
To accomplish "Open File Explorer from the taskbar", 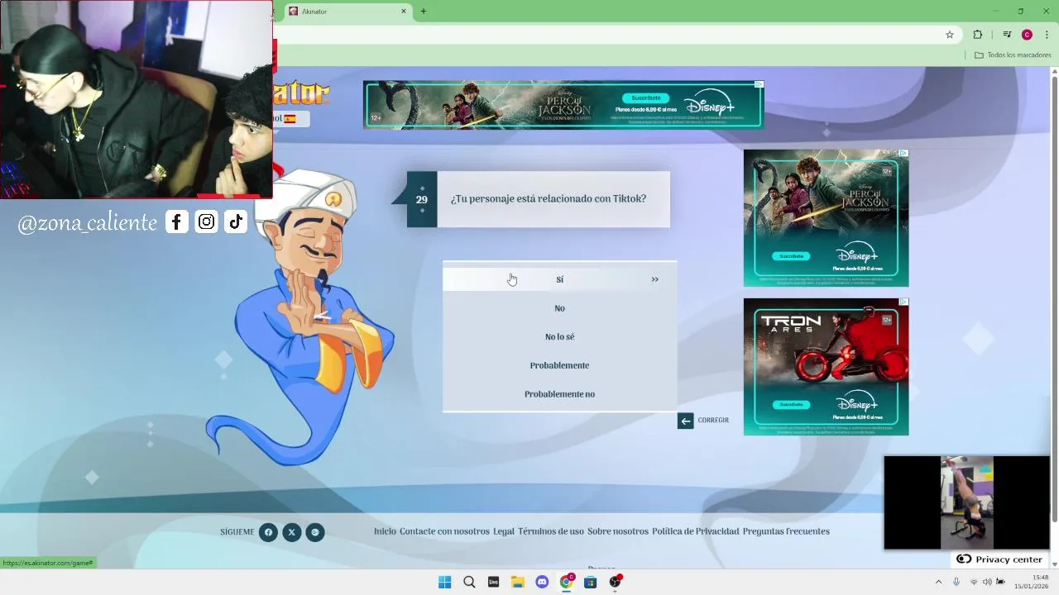I will tap(518, 582).
